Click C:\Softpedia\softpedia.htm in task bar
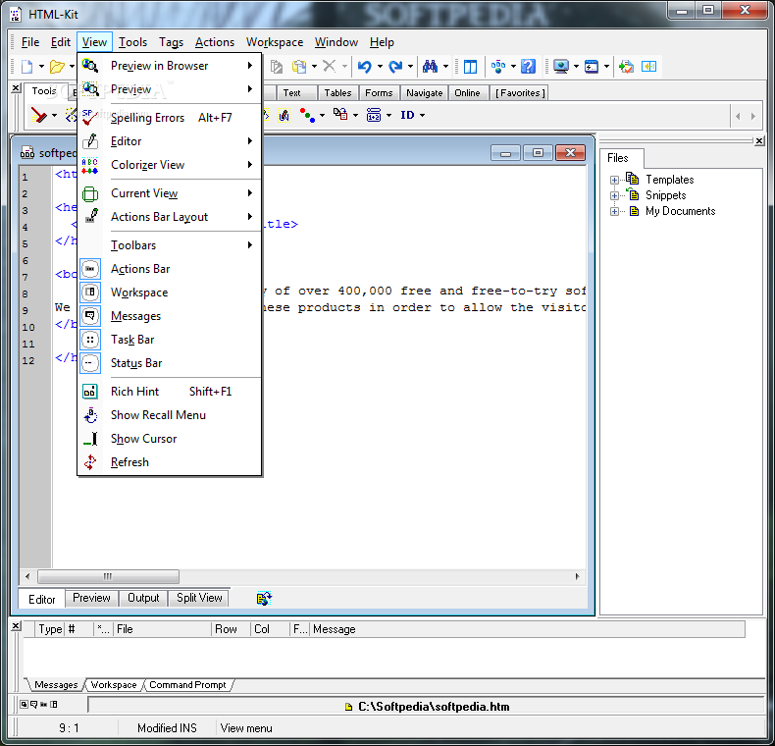The width and height of the screenshot is (775, 746). [x=427, y=707]
